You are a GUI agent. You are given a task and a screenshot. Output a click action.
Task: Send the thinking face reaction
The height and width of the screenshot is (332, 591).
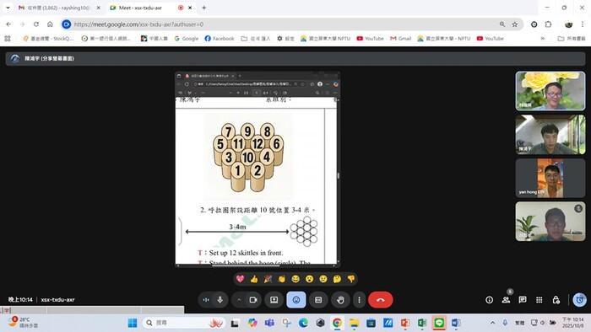click(337, 279)
